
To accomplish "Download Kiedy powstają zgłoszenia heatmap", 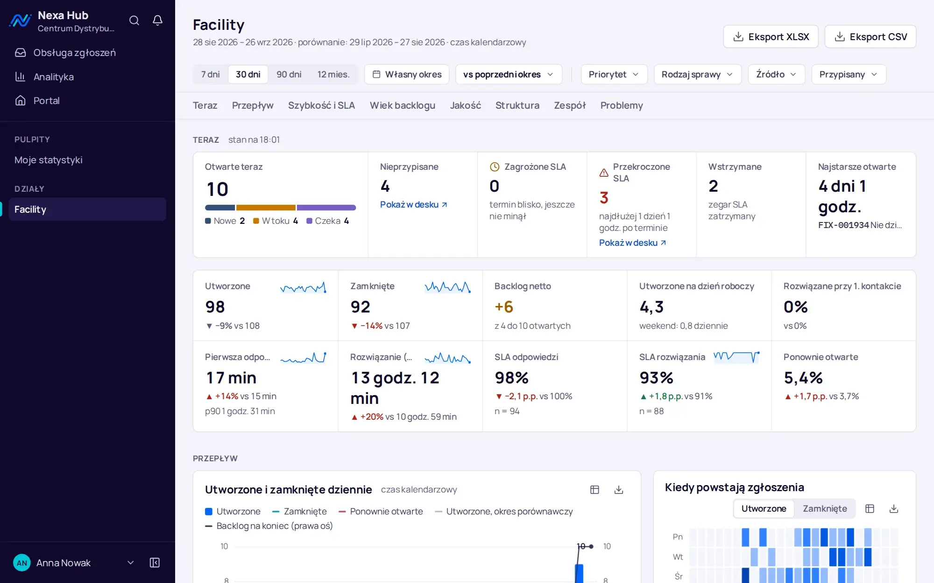I will pos(894,508).
